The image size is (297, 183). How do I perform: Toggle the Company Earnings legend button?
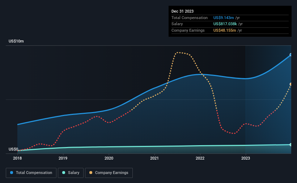109,173
